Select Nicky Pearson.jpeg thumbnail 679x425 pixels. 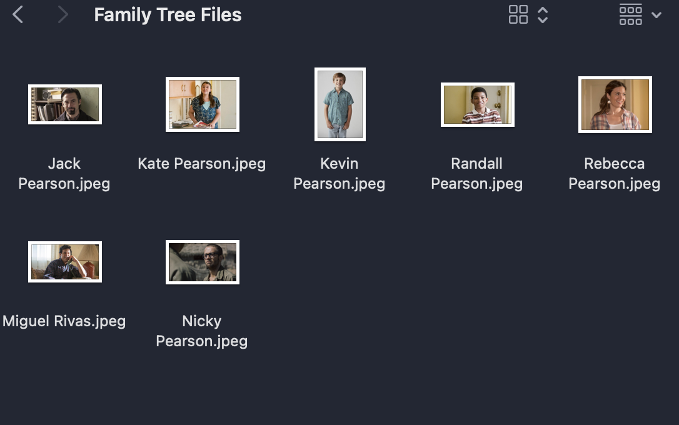pos(203,262)
